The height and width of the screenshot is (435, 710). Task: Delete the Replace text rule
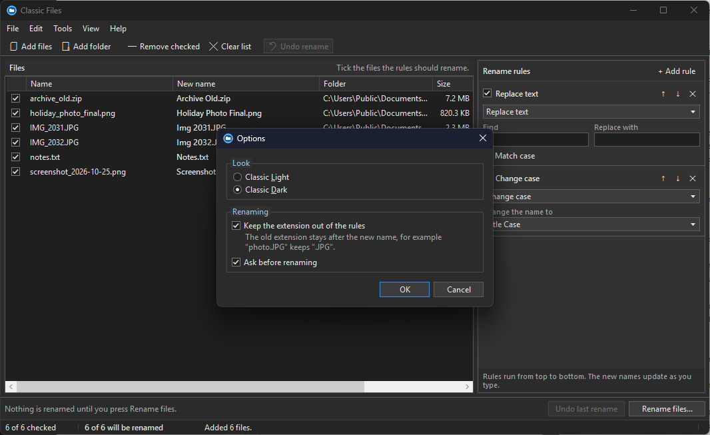(692, 94)
